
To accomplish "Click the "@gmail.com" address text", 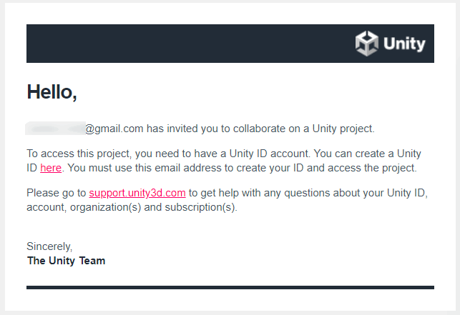I will (114, 129).
